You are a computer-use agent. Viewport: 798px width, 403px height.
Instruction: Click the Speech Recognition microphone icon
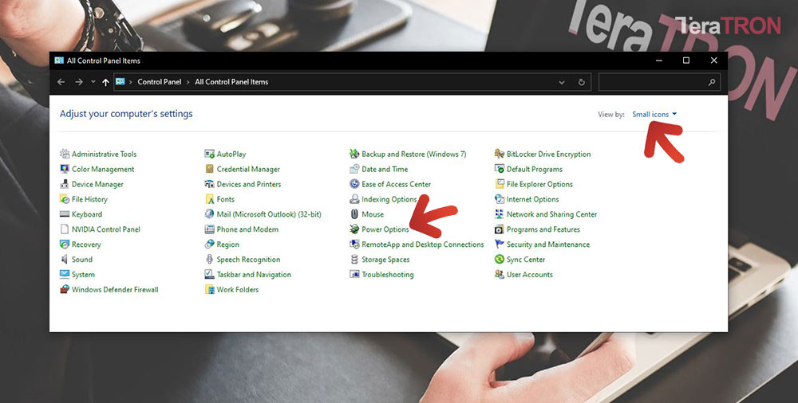tap(209, 259)
